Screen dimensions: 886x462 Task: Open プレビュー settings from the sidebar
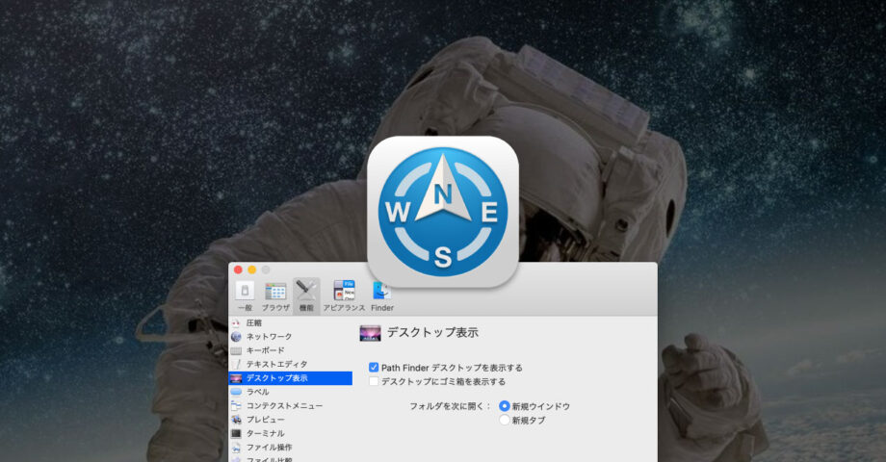point(291,420)
